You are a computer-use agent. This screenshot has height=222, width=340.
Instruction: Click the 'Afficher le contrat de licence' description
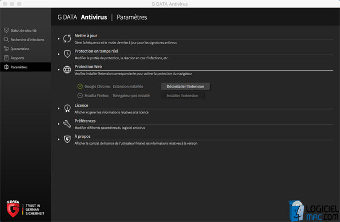tap(136, 143)
